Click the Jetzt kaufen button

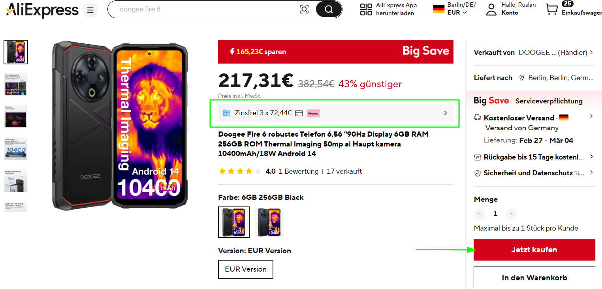pyautogui.click(x=534, y=250)
